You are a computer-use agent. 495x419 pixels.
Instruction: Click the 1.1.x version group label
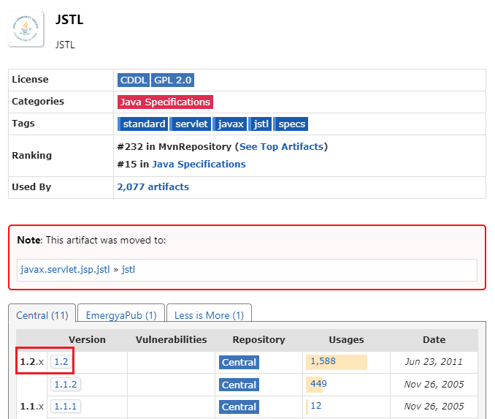point(32,406)
